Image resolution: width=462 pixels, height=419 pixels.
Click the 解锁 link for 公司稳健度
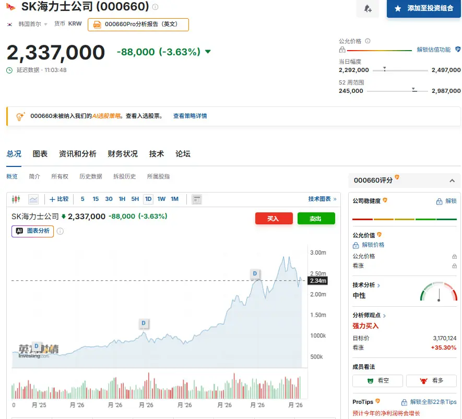(446, 201)
